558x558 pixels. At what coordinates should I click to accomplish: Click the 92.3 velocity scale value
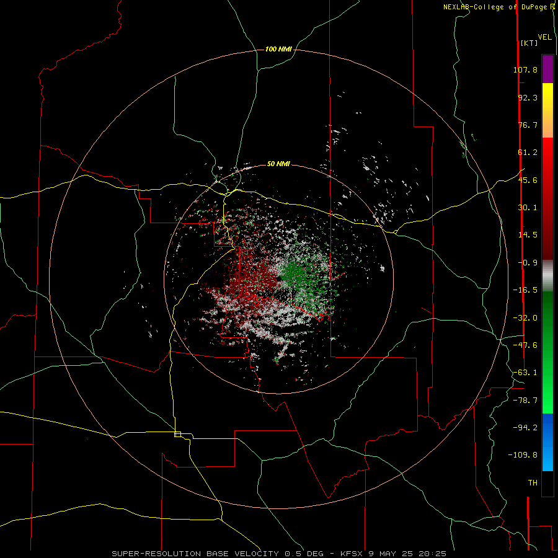click(528, 97)
